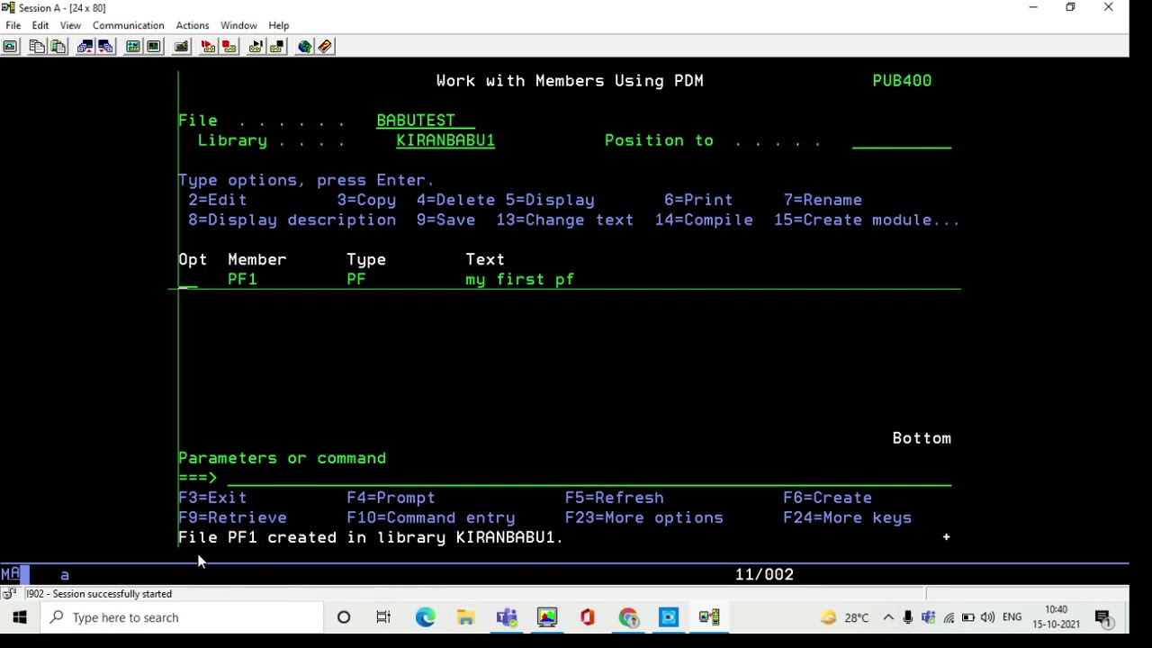Click F4=Prompt function key
Screen dimensions: 1152x648
pos(391,498)
